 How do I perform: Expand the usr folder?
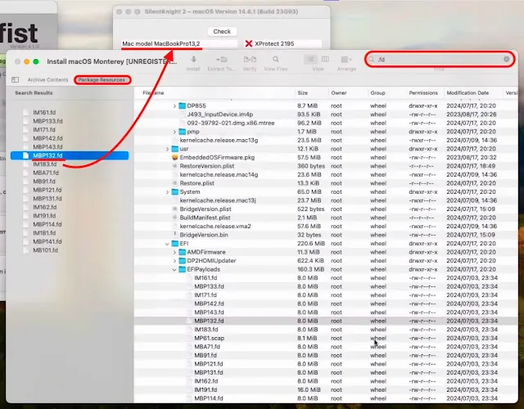tap(167, 149)
